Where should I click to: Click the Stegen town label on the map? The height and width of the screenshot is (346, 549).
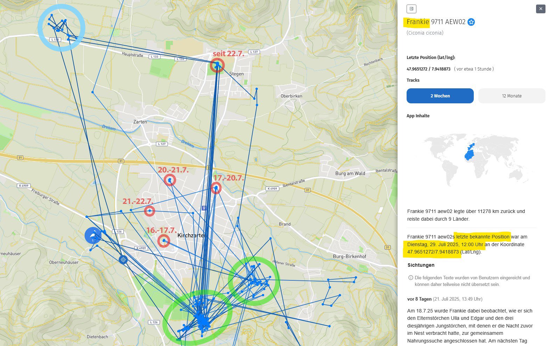click(237, 74)
